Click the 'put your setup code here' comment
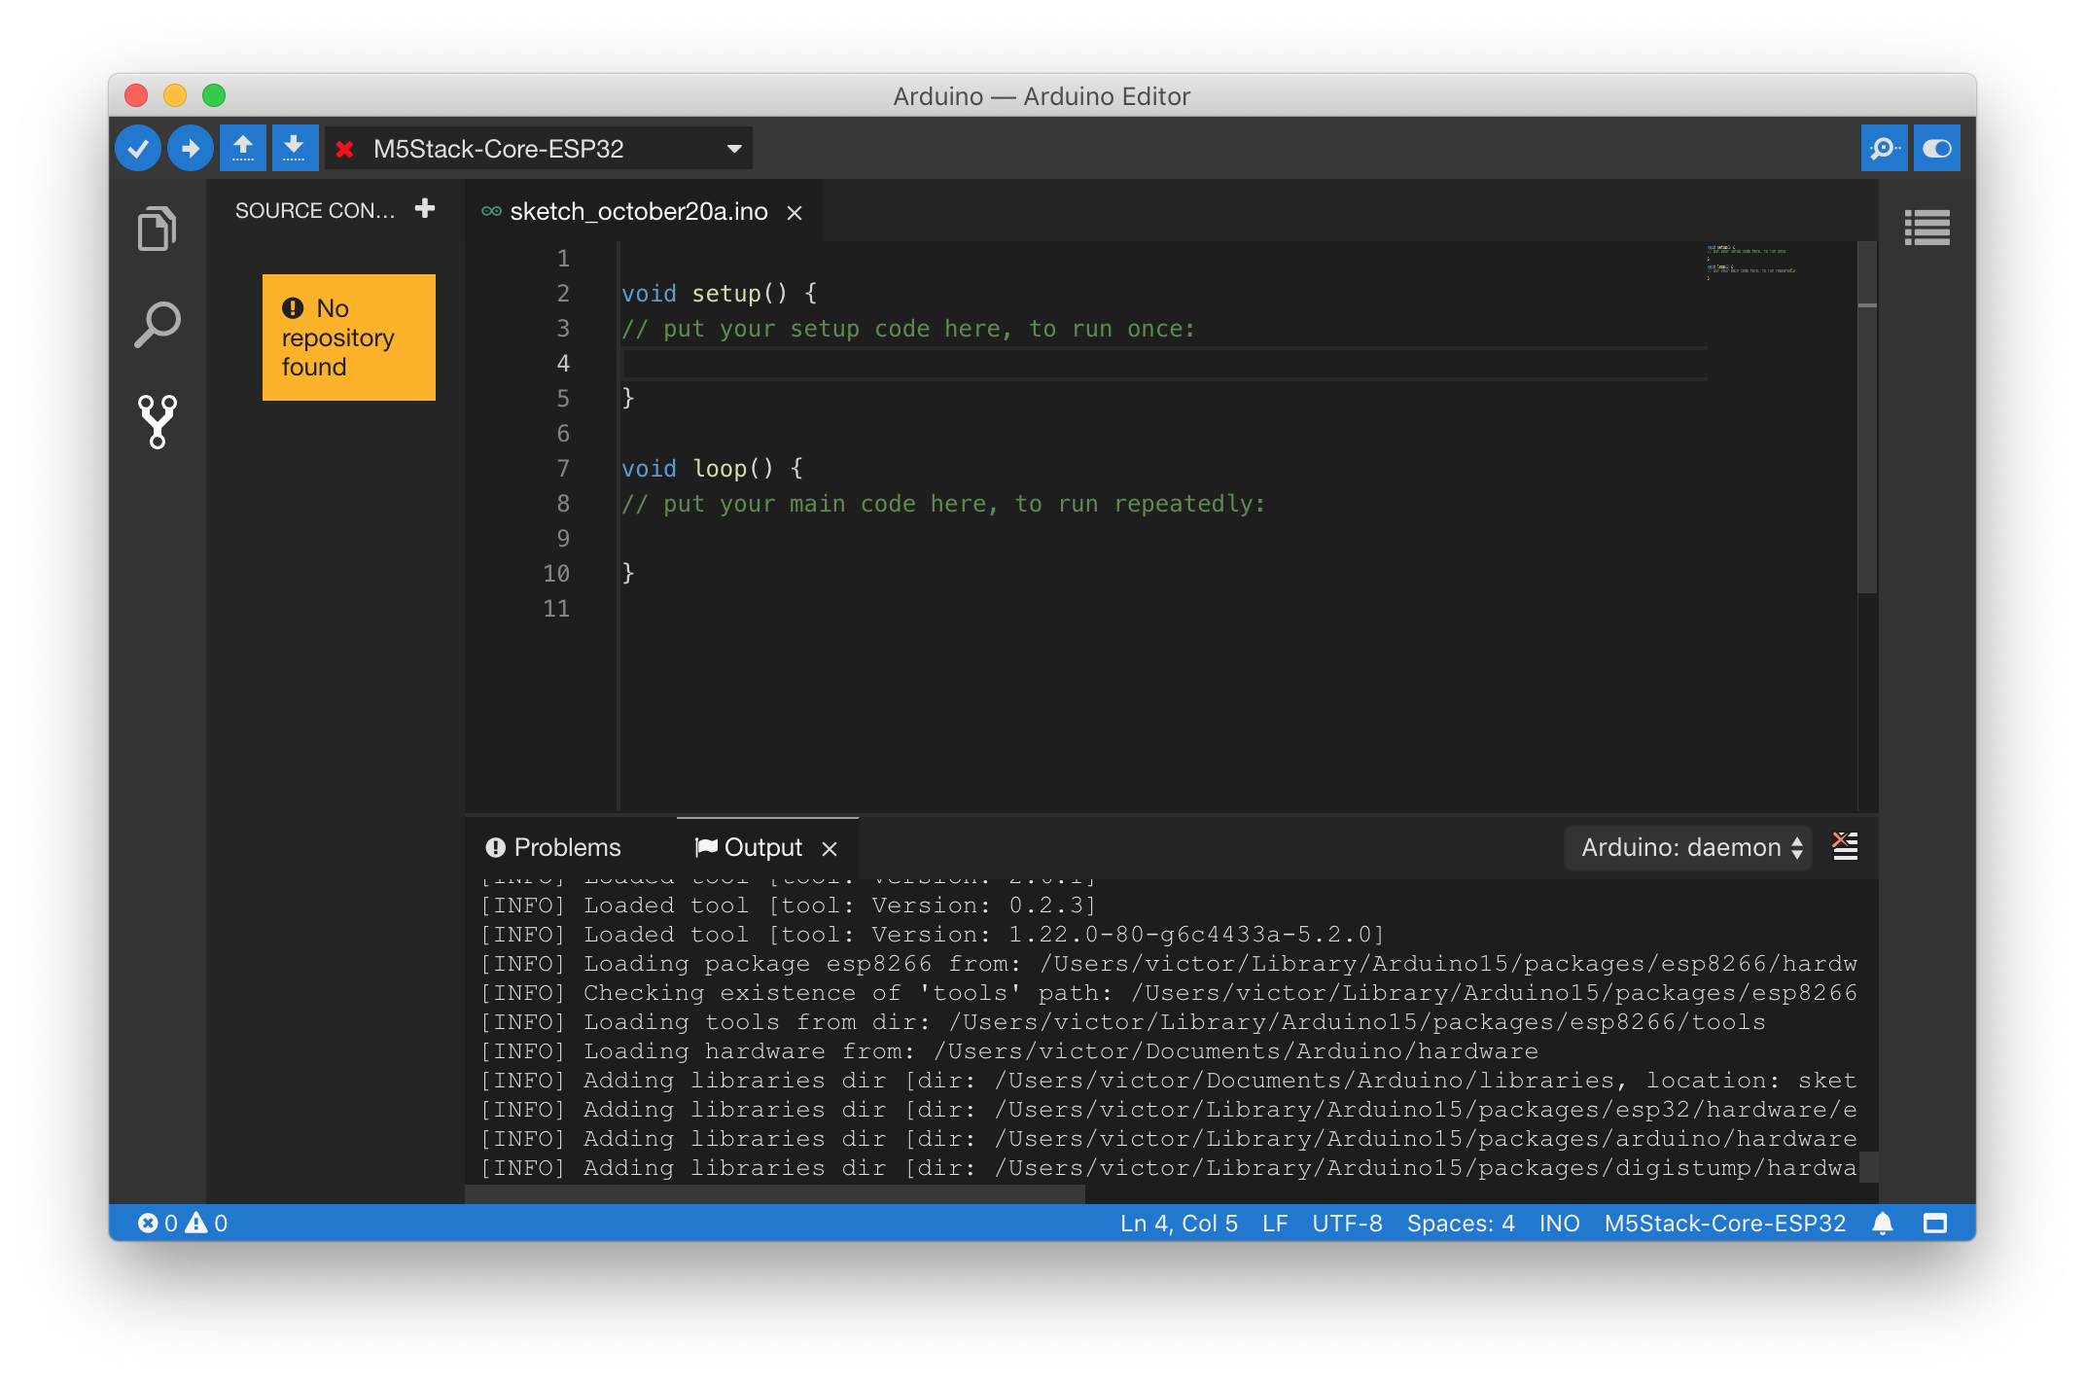 [x=908, y=329]
